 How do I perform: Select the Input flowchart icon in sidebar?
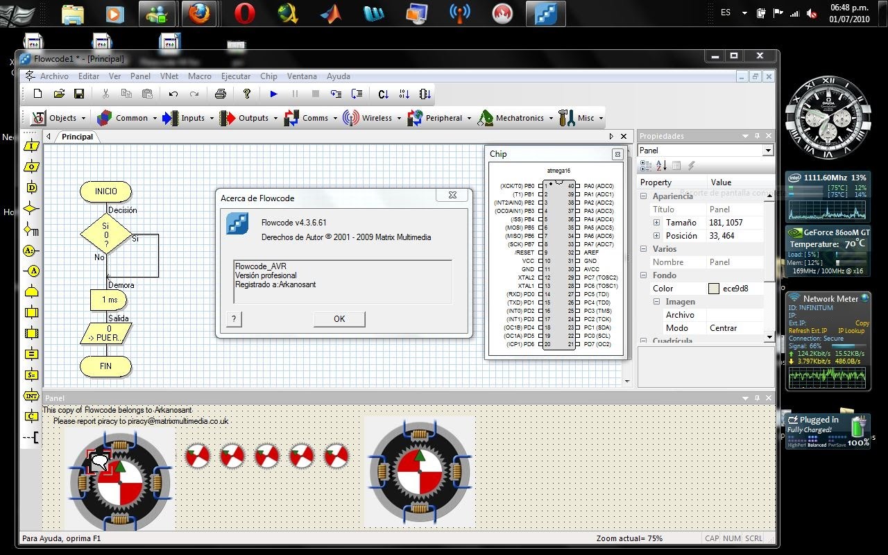31,146
